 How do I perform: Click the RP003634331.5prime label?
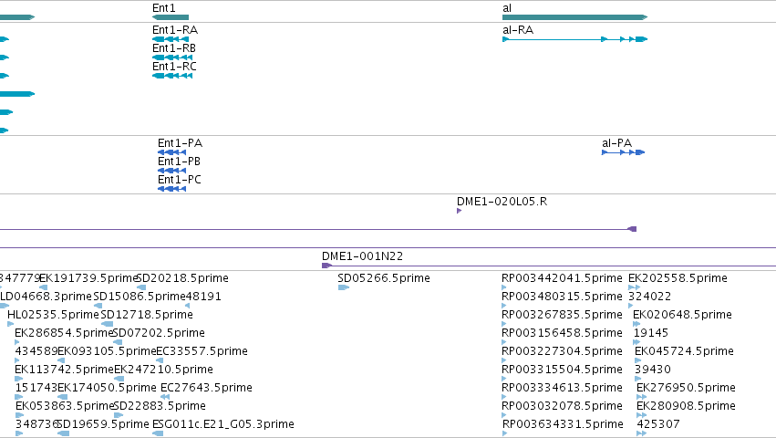[x=563, y=424]
